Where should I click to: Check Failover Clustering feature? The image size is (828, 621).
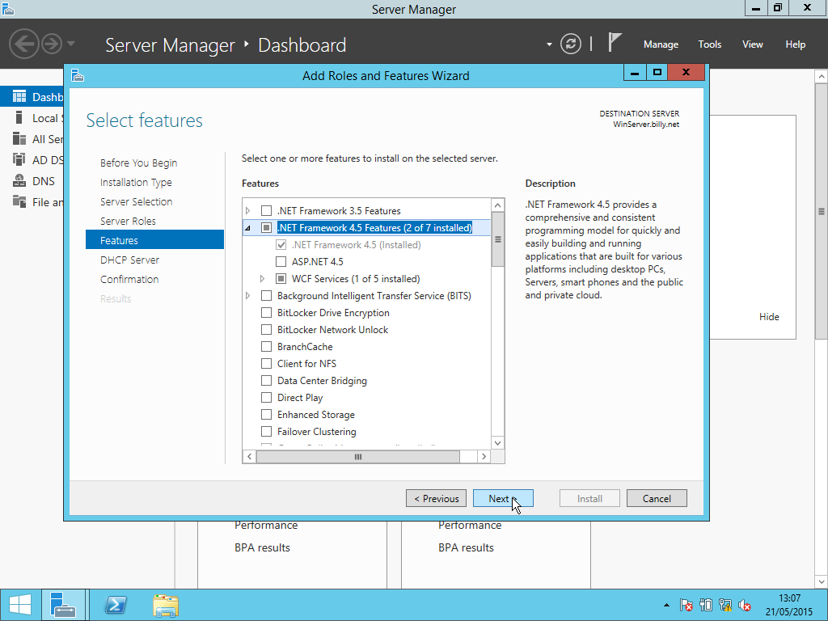pyautogui.click(x=267, y=432)
